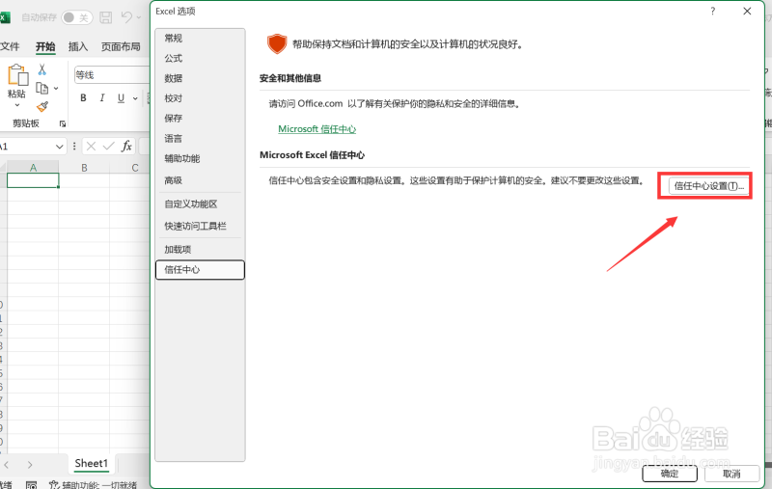The width and height of the screenshot is (772, 489).
Task: Select the 常规 General options category
Action: (x=200, y=39)
